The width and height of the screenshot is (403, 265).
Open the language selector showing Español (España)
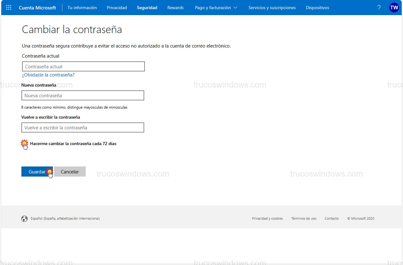click(65, 218)
